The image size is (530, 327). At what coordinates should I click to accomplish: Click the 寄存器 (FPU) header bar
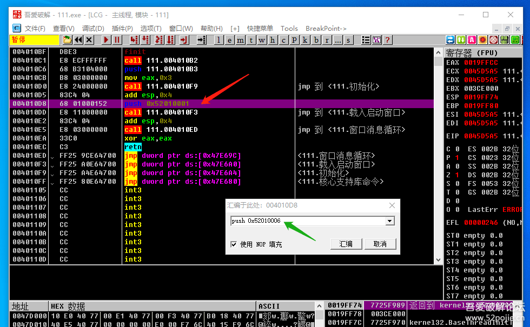click(487, 53)
